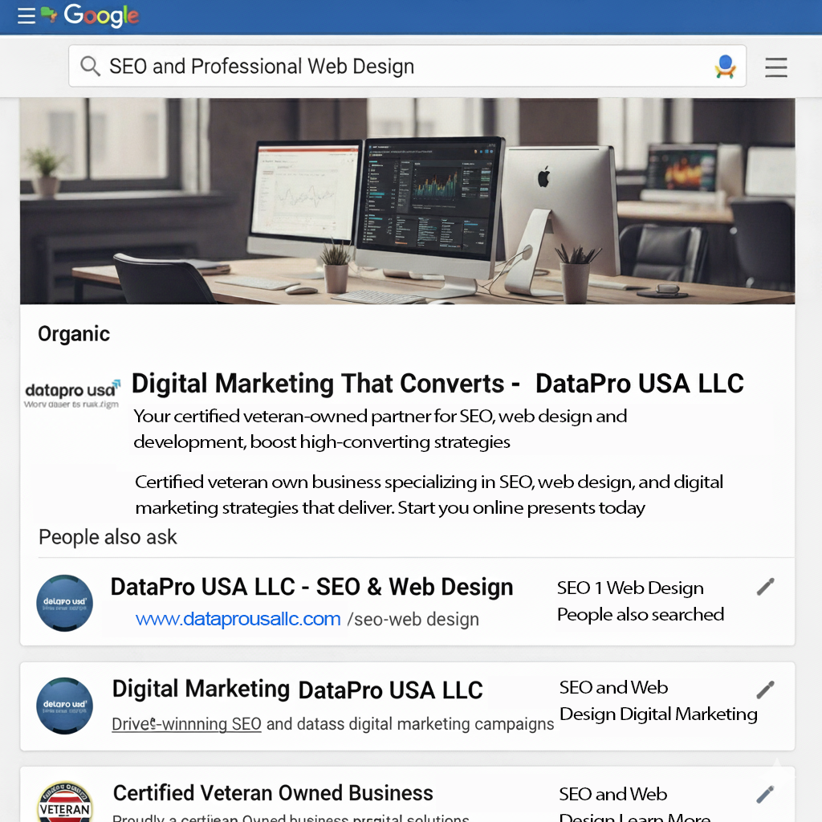The image size is (822, 822).
Task: Click the Veteran badge logo
Action: [x=65, y=803]
